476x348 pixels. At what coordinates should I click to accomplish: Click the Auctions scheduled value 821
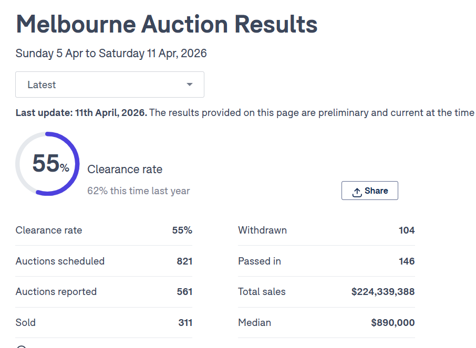pyautogui.click(x=184, y=261)
